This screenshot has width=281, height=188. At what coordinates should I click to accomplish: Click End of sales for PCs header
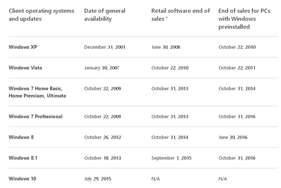(244, 19)
